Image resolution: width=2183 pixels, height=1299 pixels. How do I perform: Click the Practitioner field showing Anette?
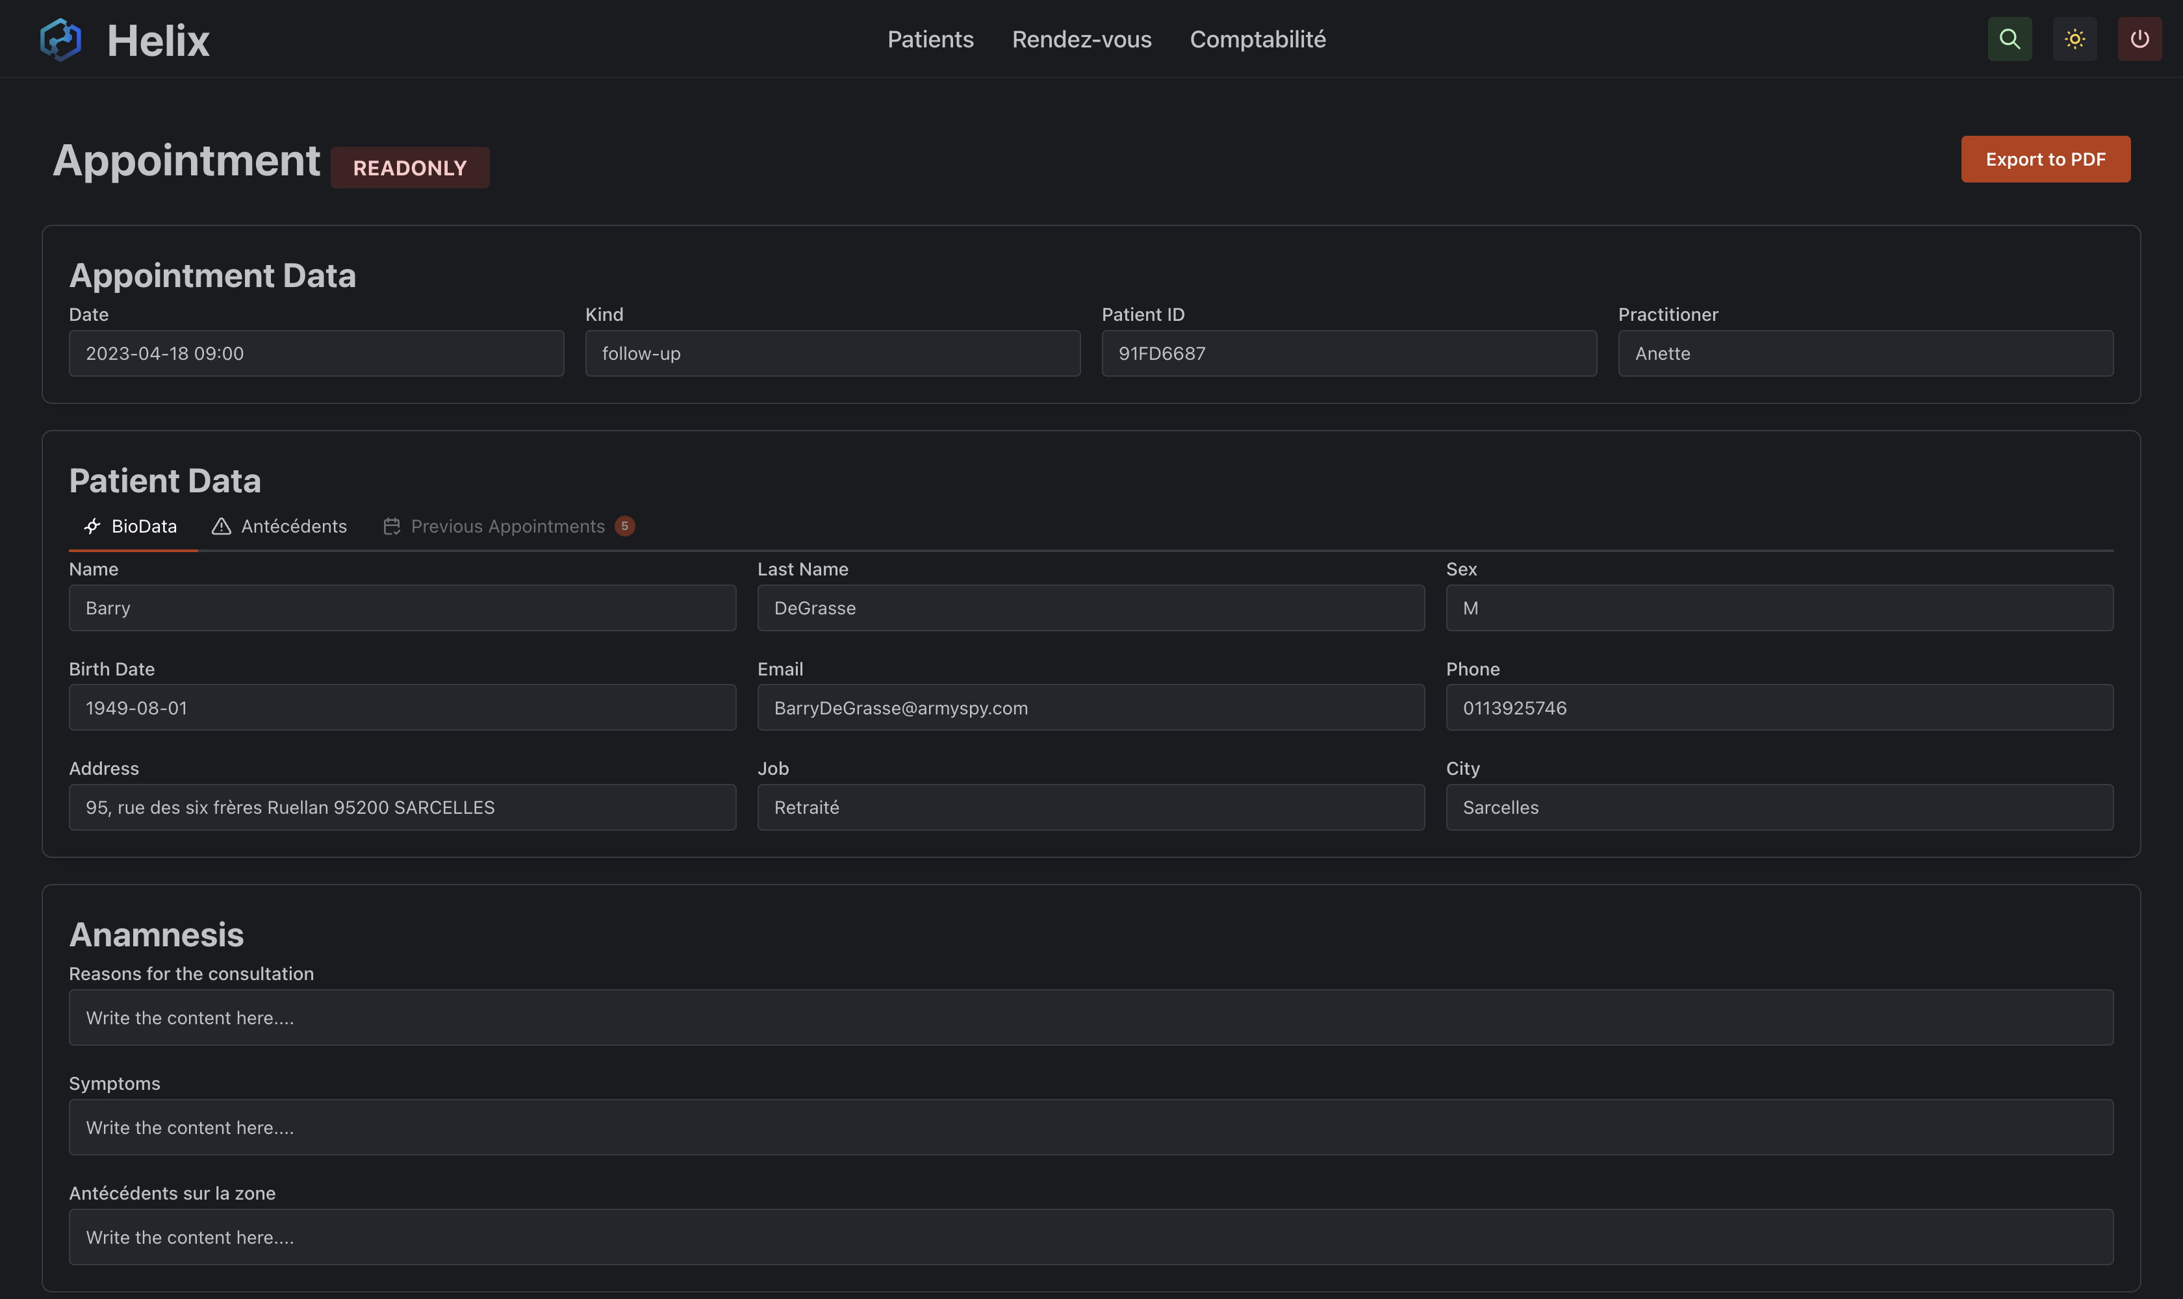(1864, 353)
